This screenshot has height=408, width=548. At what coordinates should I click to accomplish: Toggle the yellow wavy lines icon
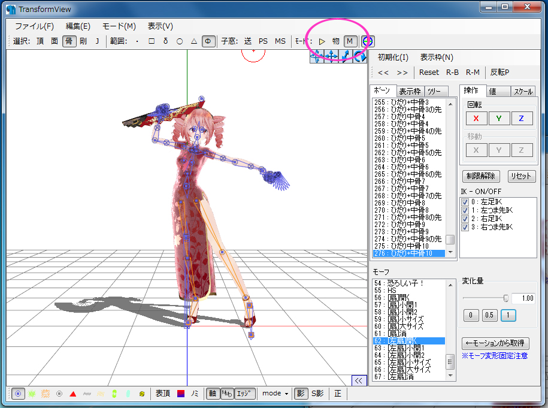101,394
